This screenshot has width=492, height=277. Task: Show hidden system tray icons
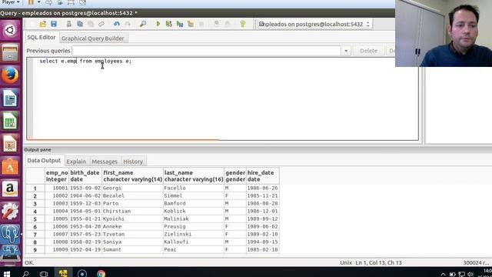click(443, 274)
